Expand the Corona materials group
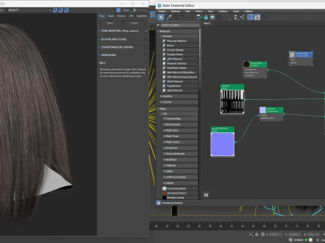 tap(178, 102)
